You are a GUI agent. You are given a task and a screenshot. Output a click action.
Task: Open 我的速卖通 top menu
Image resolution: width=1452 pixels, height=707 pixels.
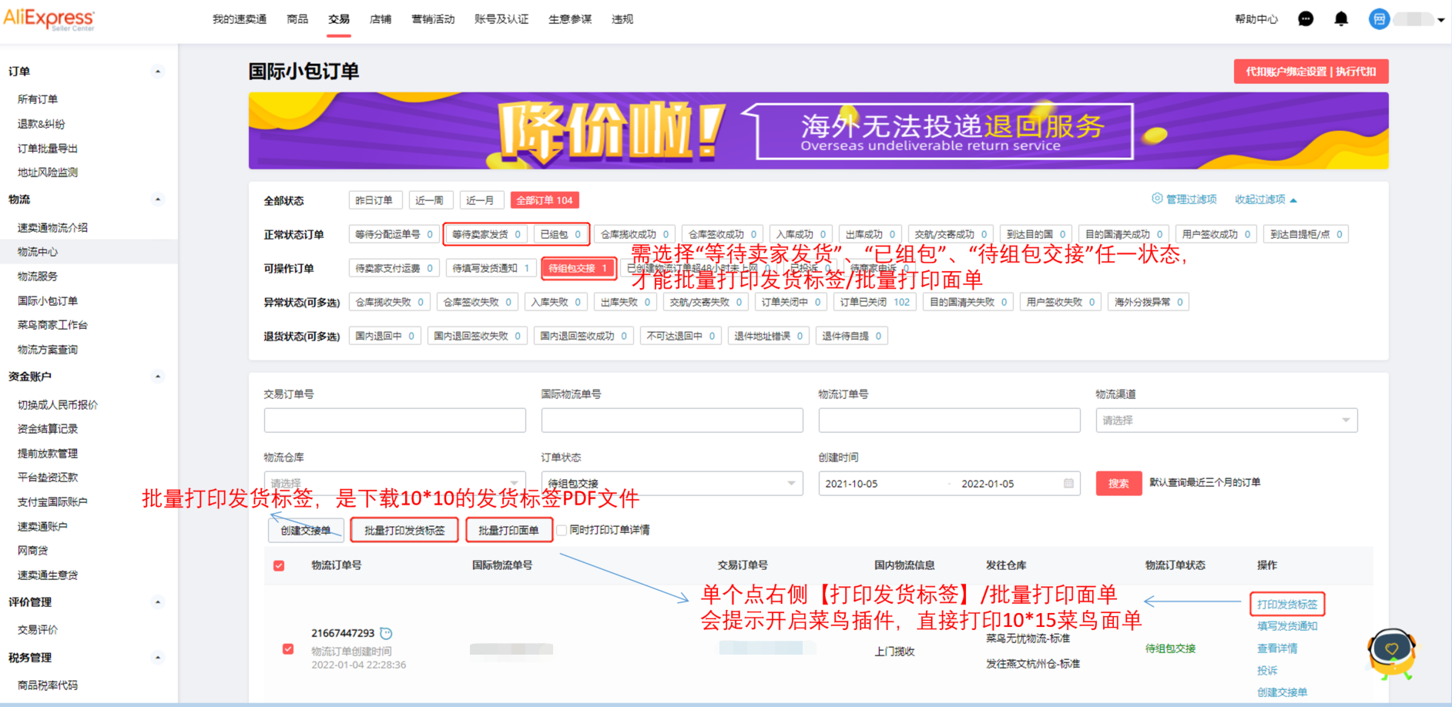pyautogui.click(x=240, y=19)
